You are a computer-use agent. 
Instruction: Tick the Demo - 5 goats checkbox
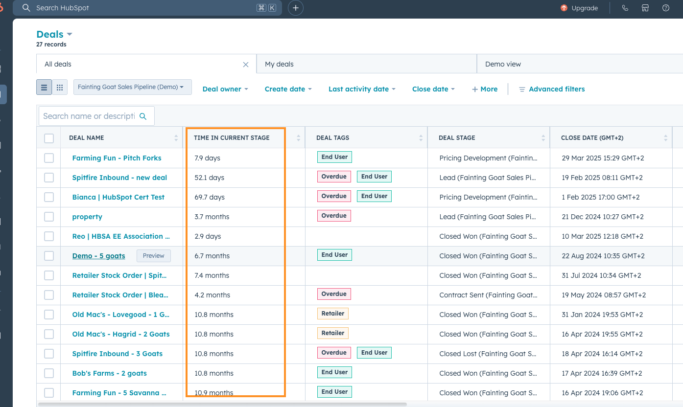click(x=49, y=256)
